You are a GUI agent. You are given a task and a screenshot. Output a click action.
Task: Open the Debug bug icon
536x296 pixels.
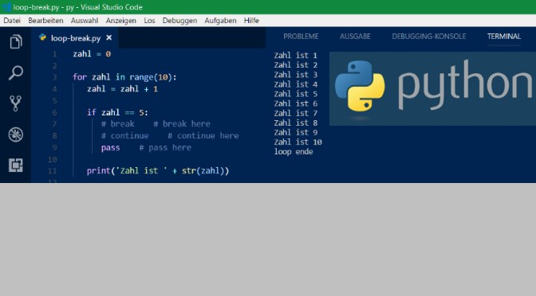(16, 134)
